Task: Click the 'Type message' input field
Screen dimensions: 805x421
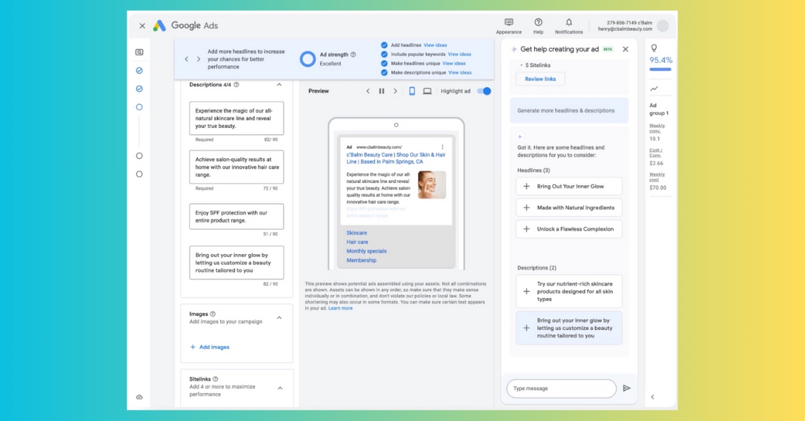Action: (561, 389)
